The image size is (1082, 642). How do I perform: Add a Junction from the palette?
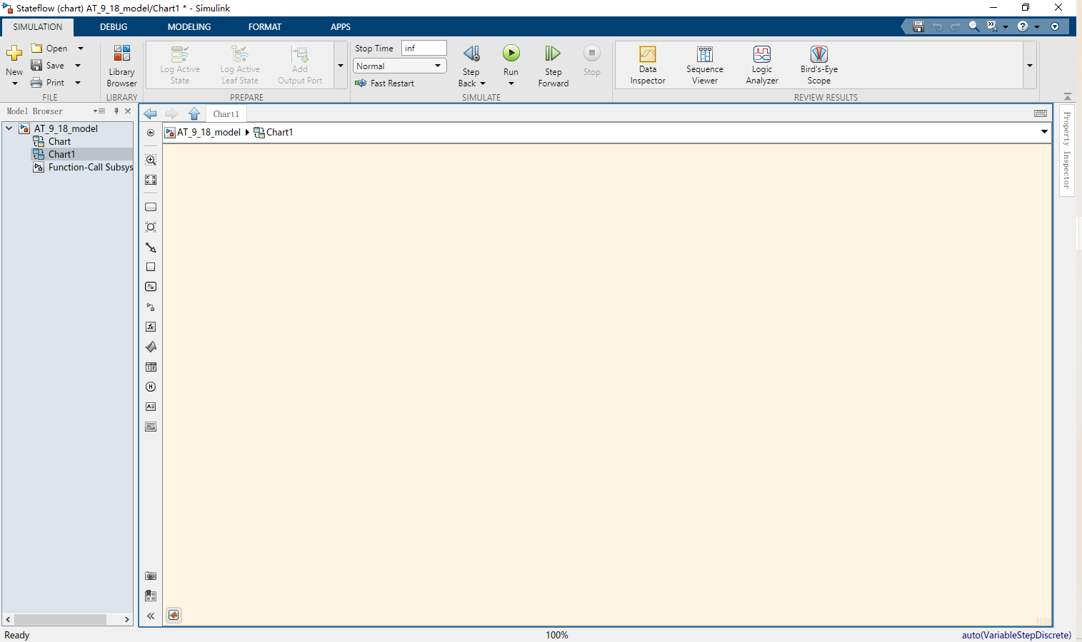coord(151,227)
